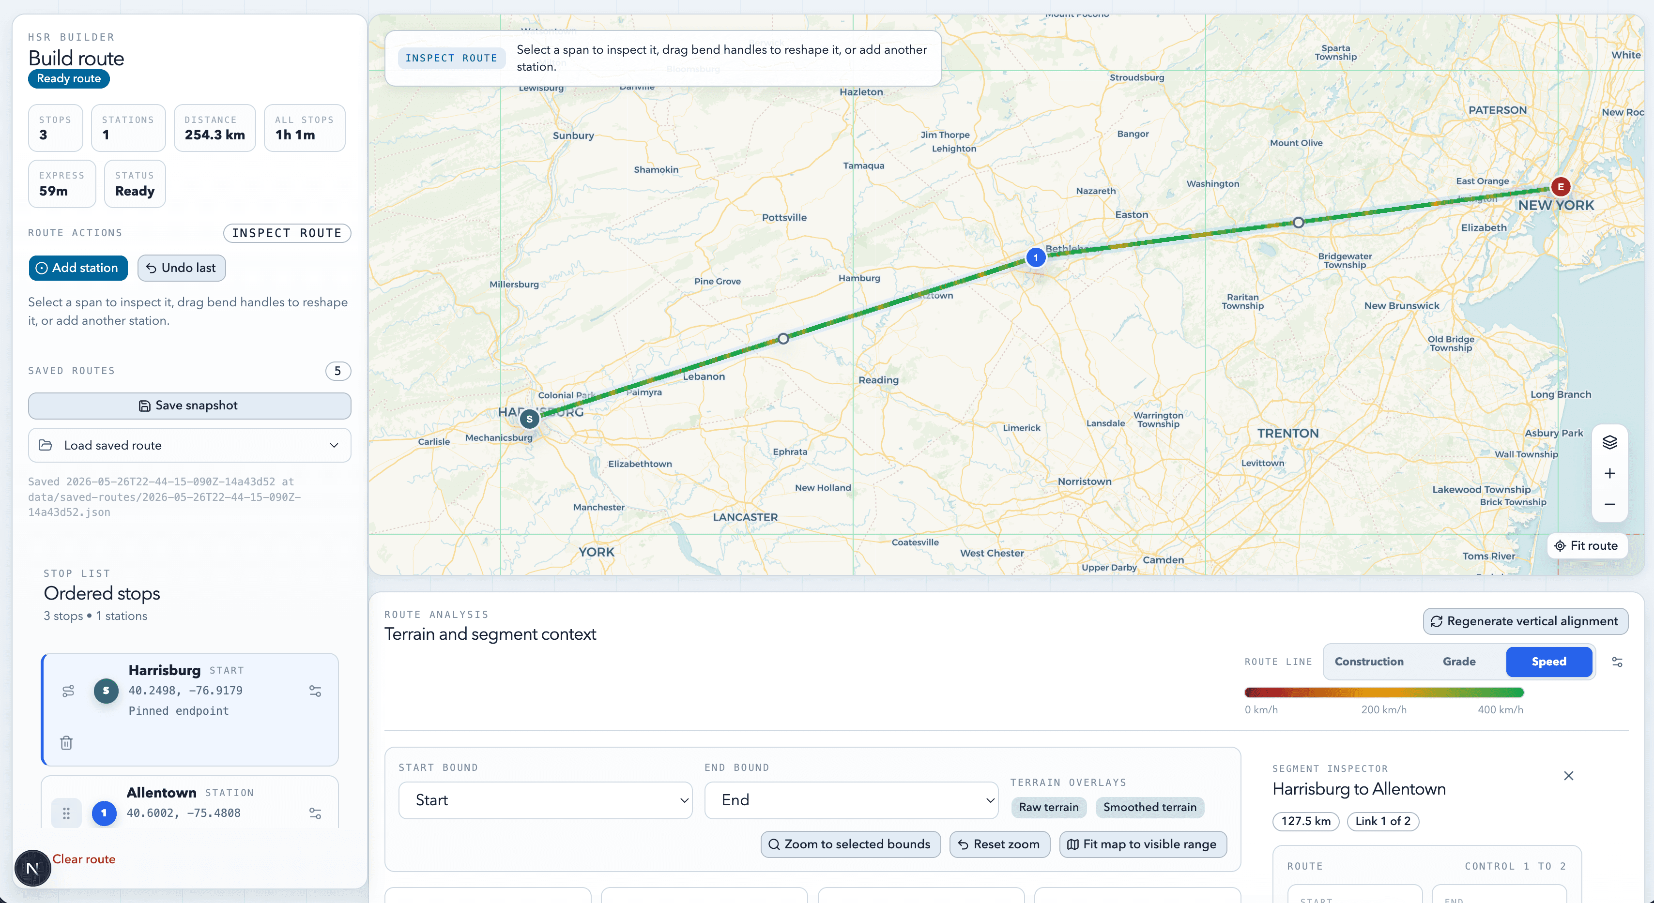
Task: Click the Ready route status pill
Action: 69,78
